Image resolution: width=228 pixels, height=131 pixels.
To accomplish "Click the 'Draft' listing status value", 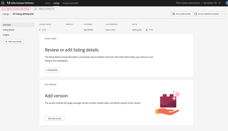I will coord(44,30).
